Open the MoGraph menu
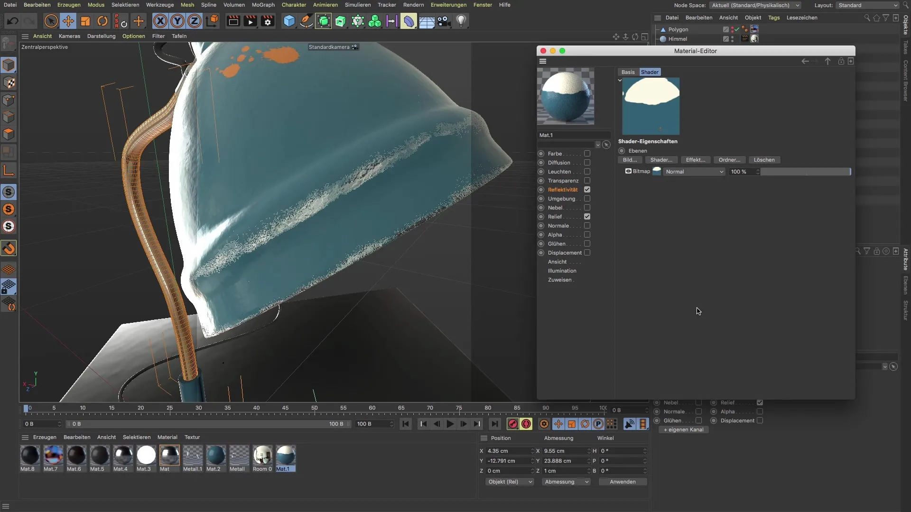 click(263, 5)
